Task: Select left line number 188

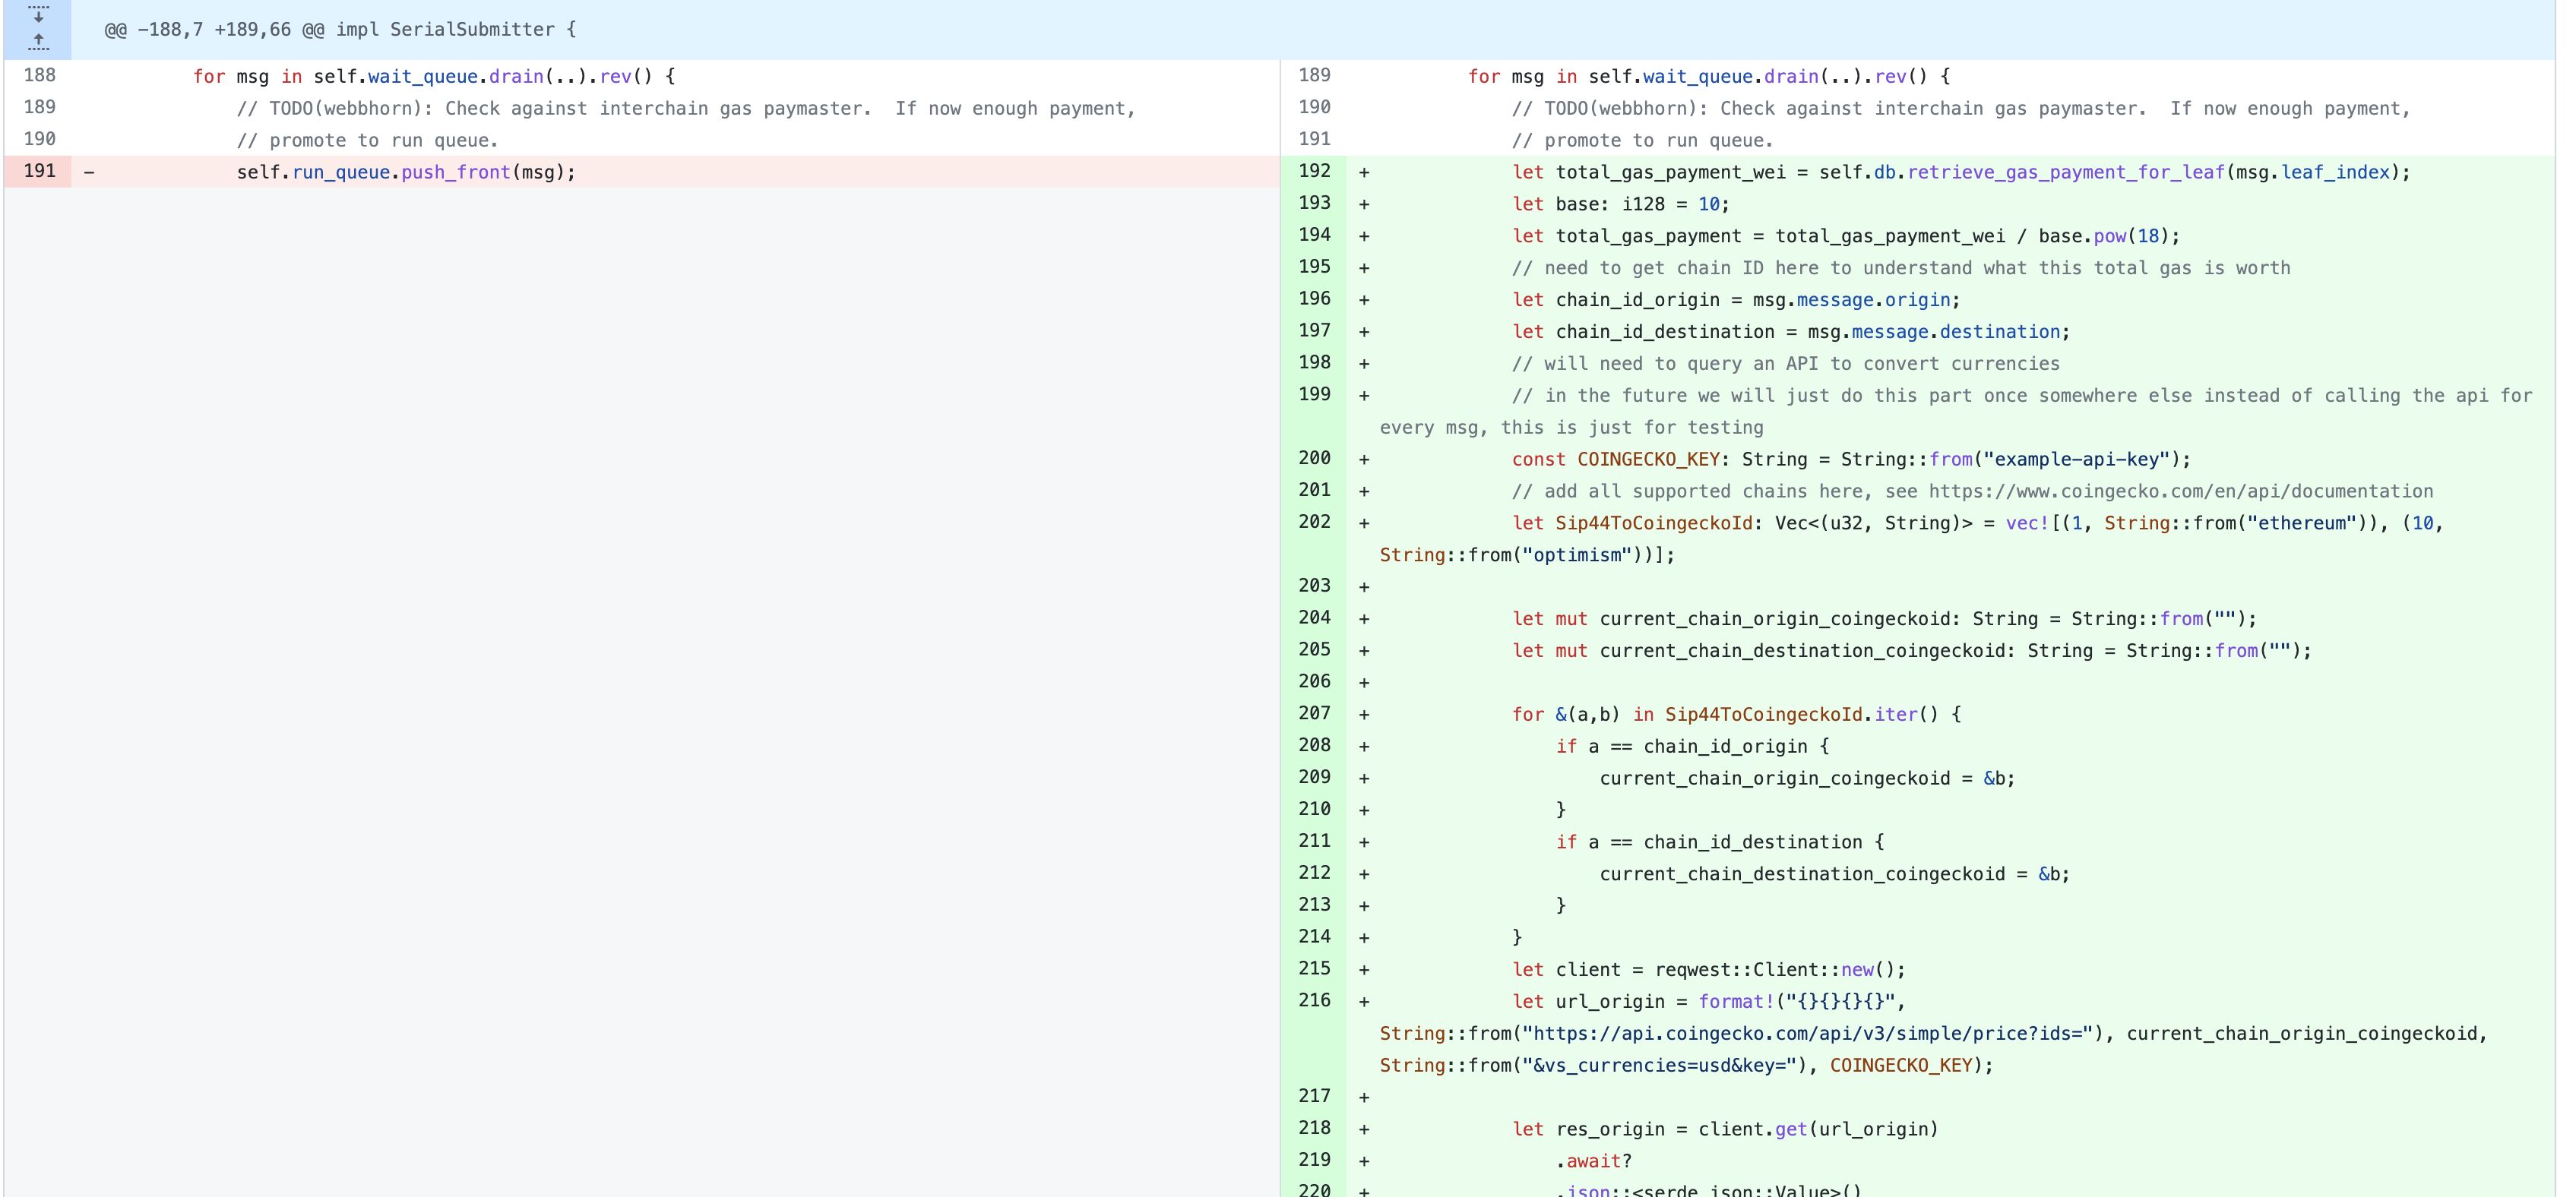Action: (x=39, y=75)
